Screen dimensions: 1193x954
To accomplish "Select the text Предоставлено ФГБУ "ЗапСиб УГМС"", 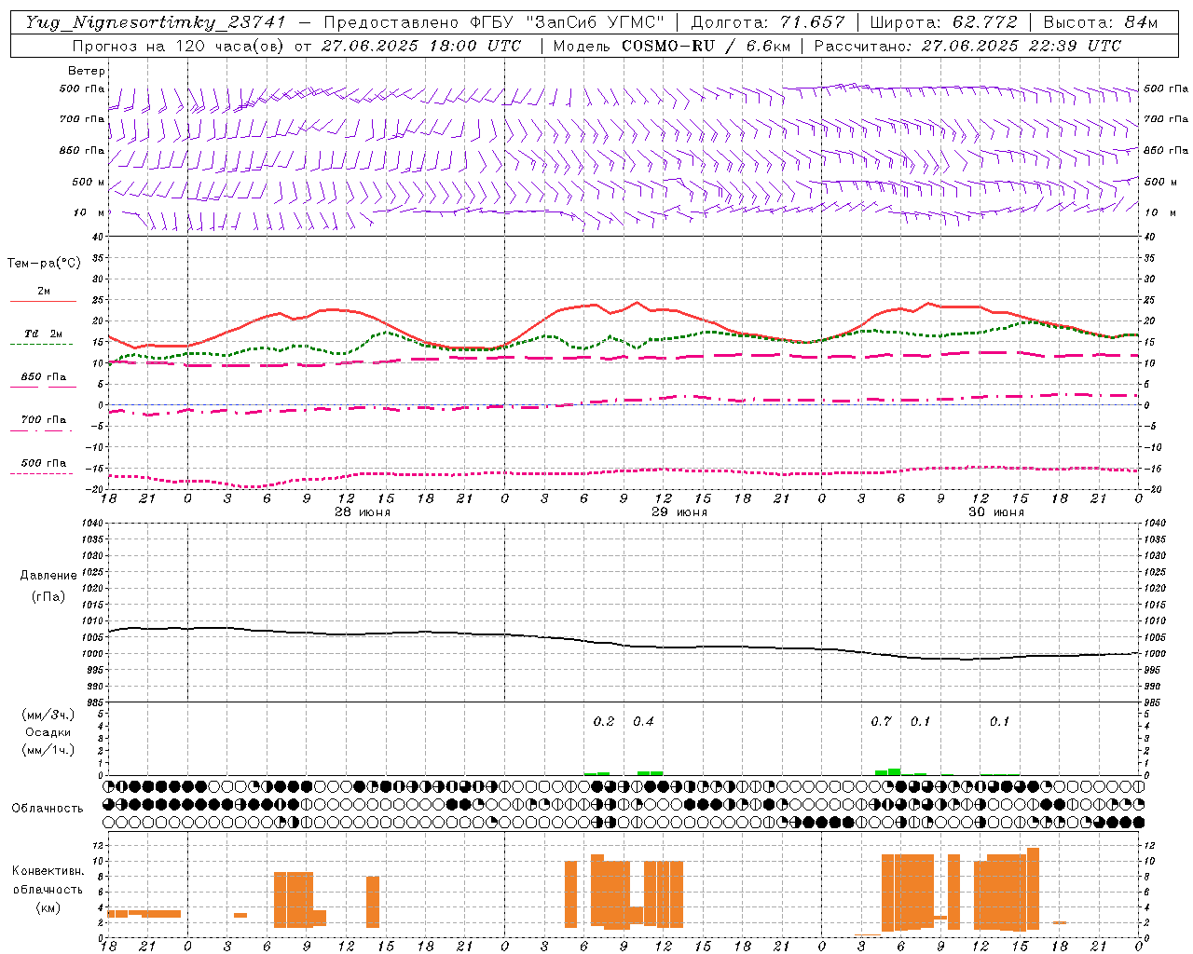I will 494,22.
